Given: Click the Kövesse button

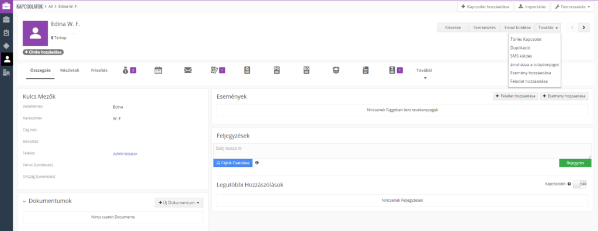Looking at the screenshot, I should 453,27.
